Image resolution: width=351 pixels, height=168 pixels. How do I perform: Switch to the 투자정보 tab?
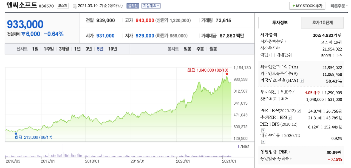(280, 23)
